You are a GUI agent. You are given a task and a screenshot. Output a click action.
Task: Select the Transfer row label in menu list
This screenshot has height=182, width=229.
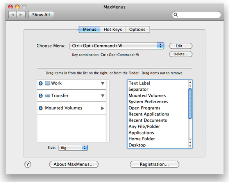[x=60, y=95]
